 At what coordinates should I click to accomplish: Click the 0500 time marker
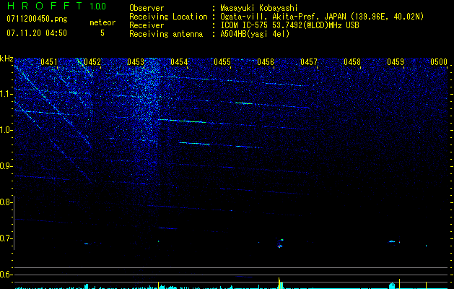click(439, 62)
